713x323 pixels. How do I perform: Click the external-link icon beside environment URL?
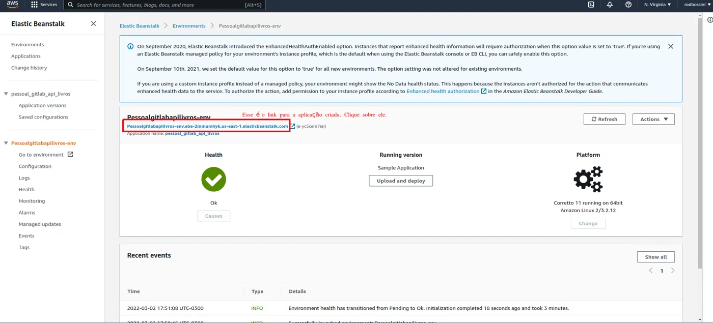pyautogui.click(x=292, y=126)
